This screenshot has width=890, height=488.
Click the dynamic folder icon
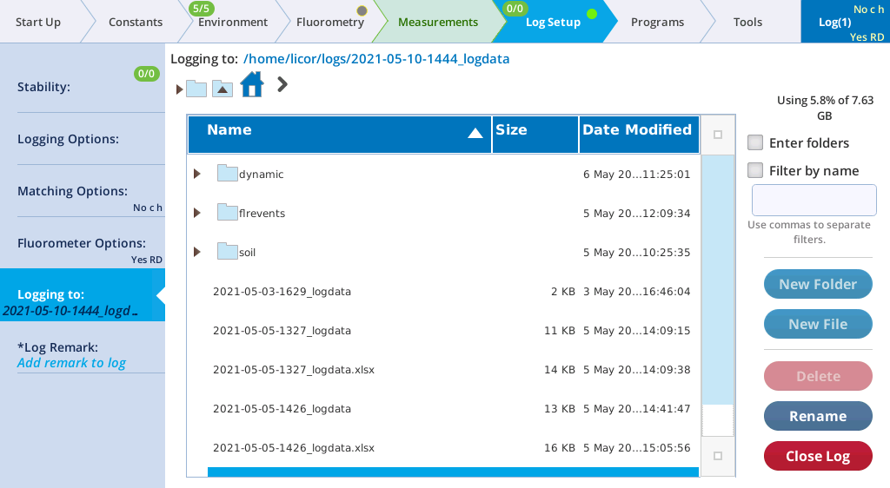pos(228,174)
